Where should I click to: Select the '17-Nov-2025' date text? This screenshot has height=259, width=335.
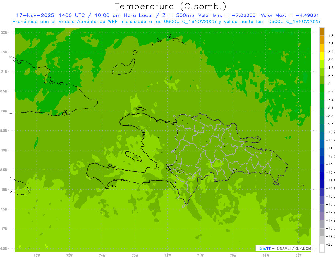[35, 15]
